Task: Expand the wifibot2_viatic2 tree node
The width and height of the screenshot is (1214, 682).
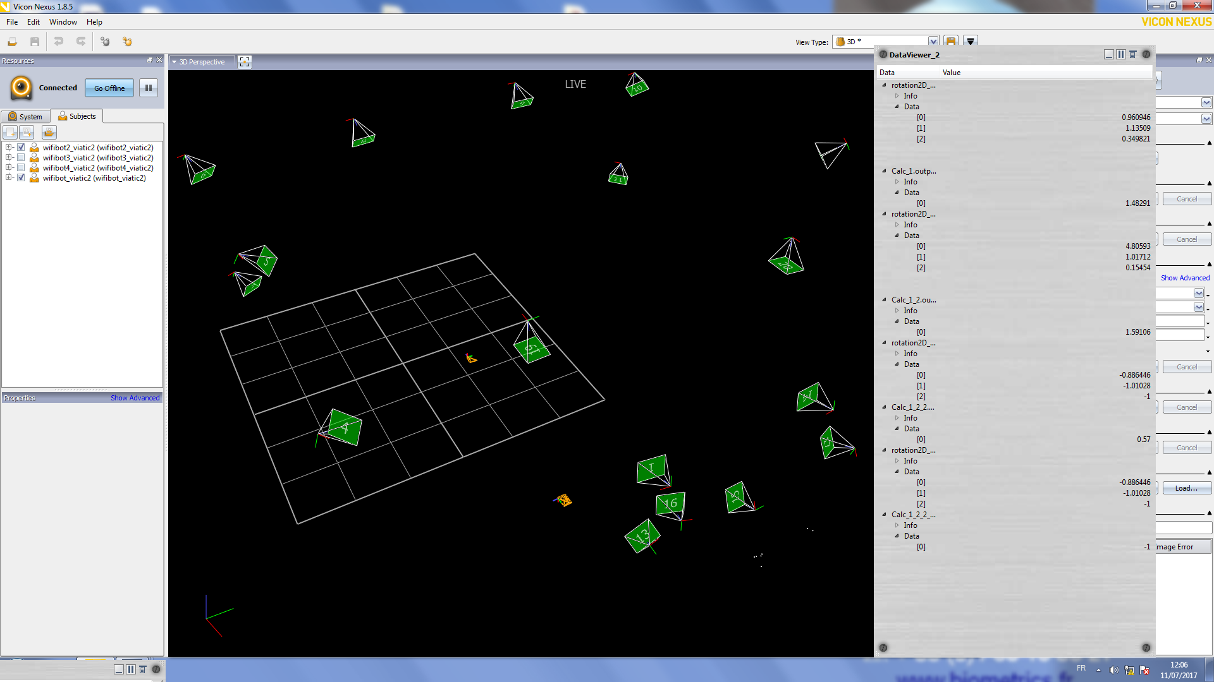Action: click(x=9, y=148)
